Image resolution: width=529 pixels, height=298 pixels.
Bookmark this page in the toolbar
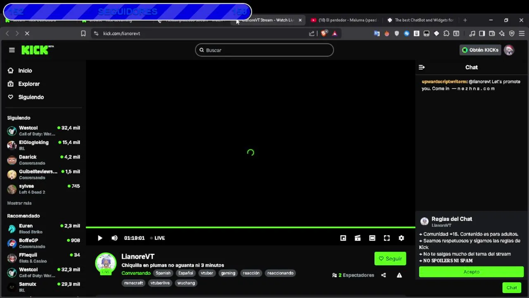83,34
